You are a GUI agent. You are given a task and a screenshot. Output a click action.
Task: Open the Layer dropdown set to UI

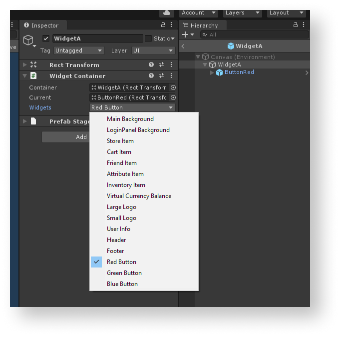tap(153, 50)
